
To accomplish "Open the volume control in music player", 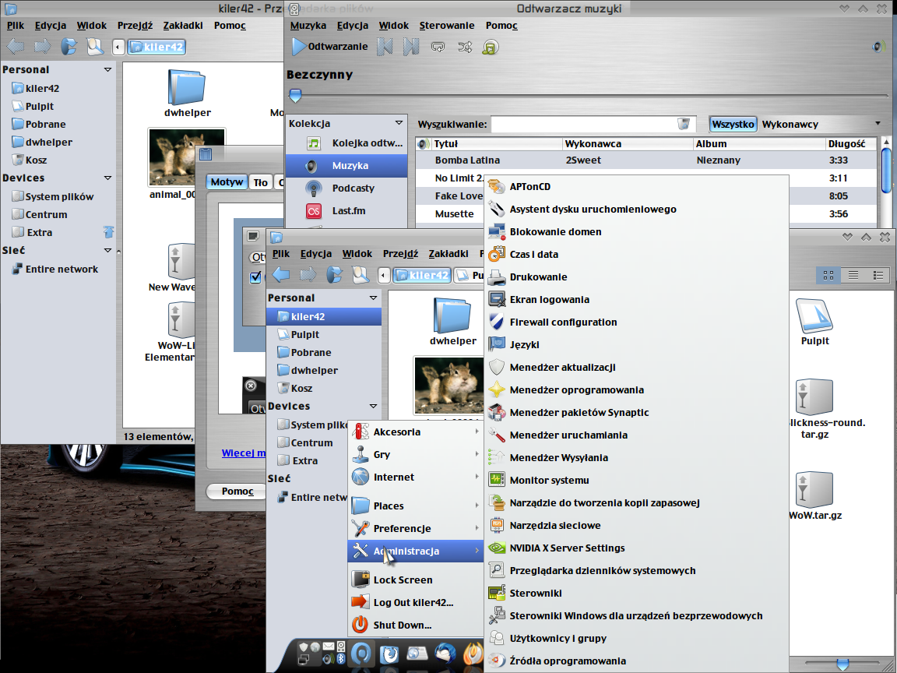I will (878, 47).
